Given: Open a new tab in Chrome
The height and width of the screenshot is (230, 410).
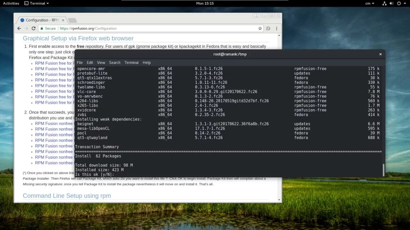Looking at the screenshot, I should pos(72,20).
